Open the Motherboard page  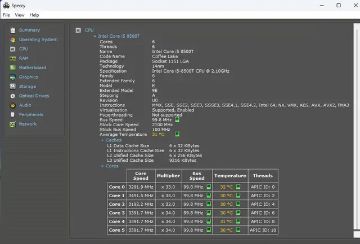[33, 68]
